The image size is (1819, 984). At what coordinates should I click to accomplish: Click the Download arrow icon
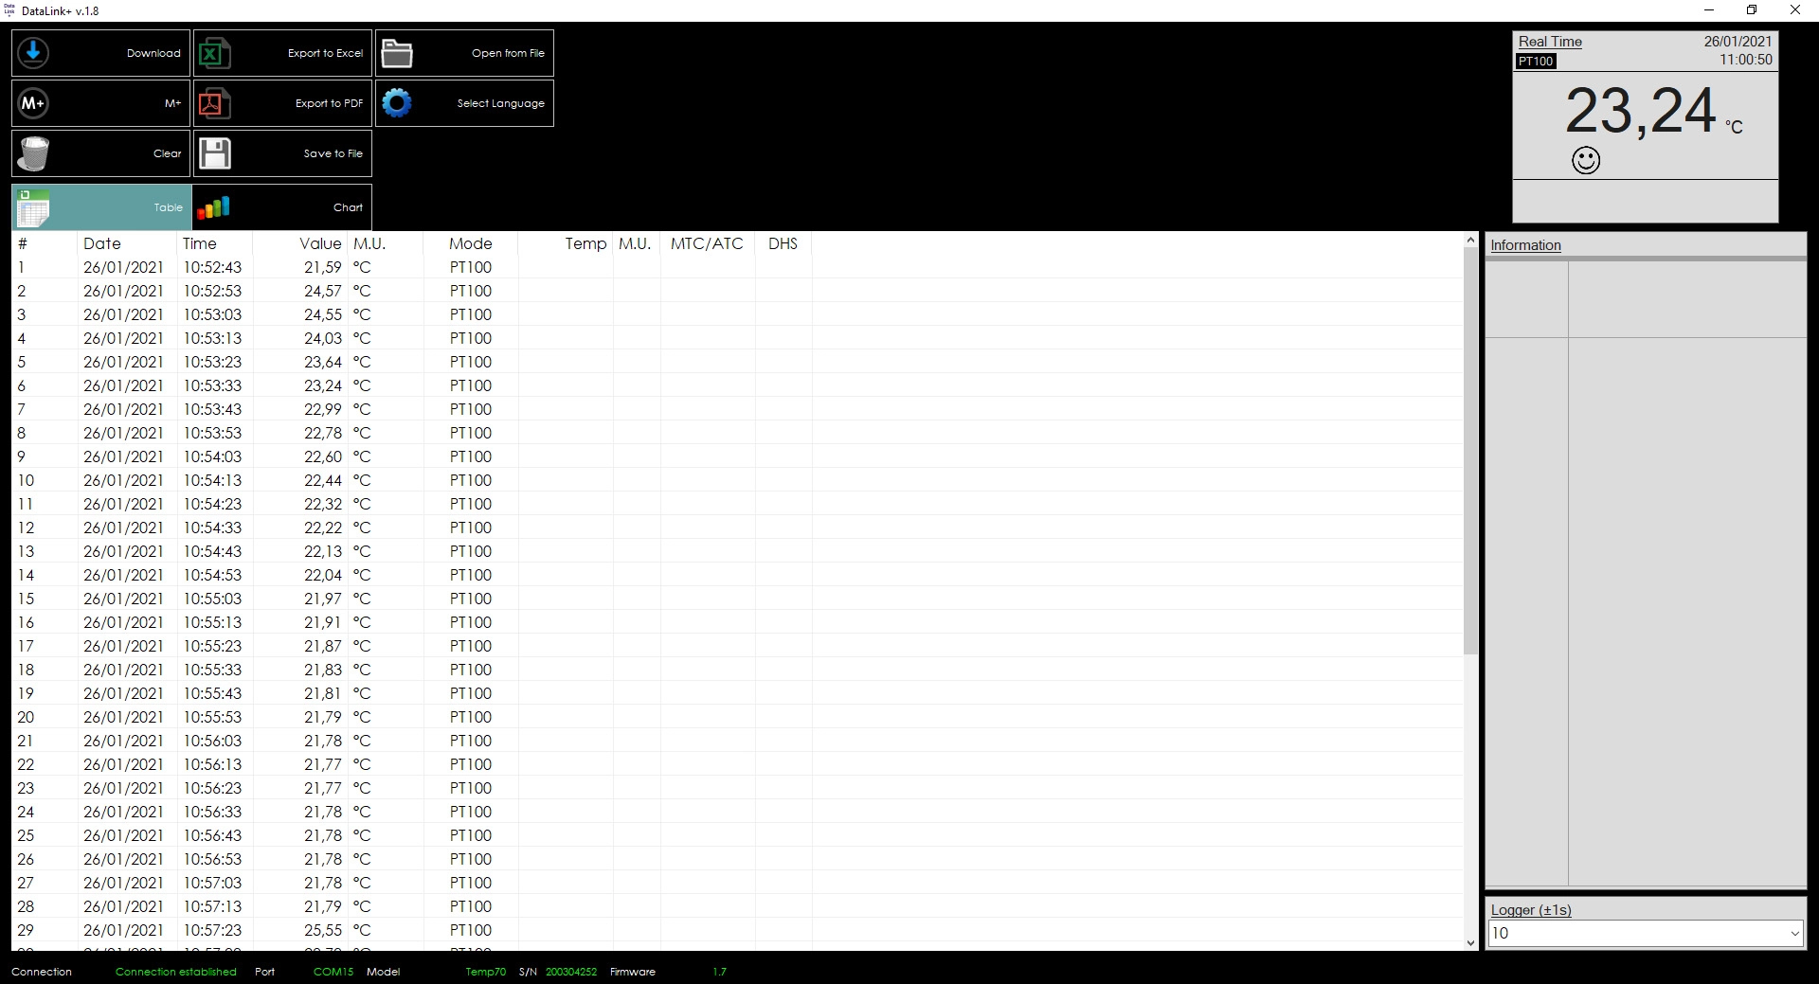pyautogui.click(x=33, y=53)
